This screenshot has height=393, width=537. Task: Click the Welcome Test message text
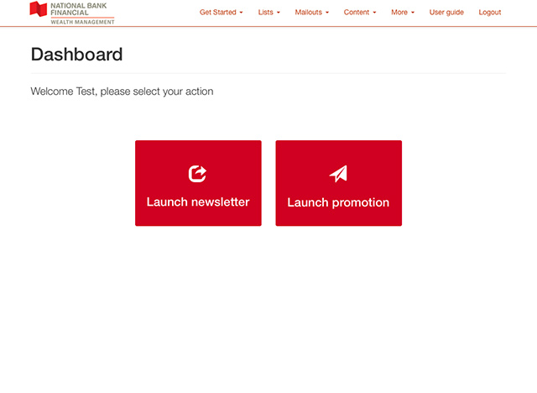[122, 91]
